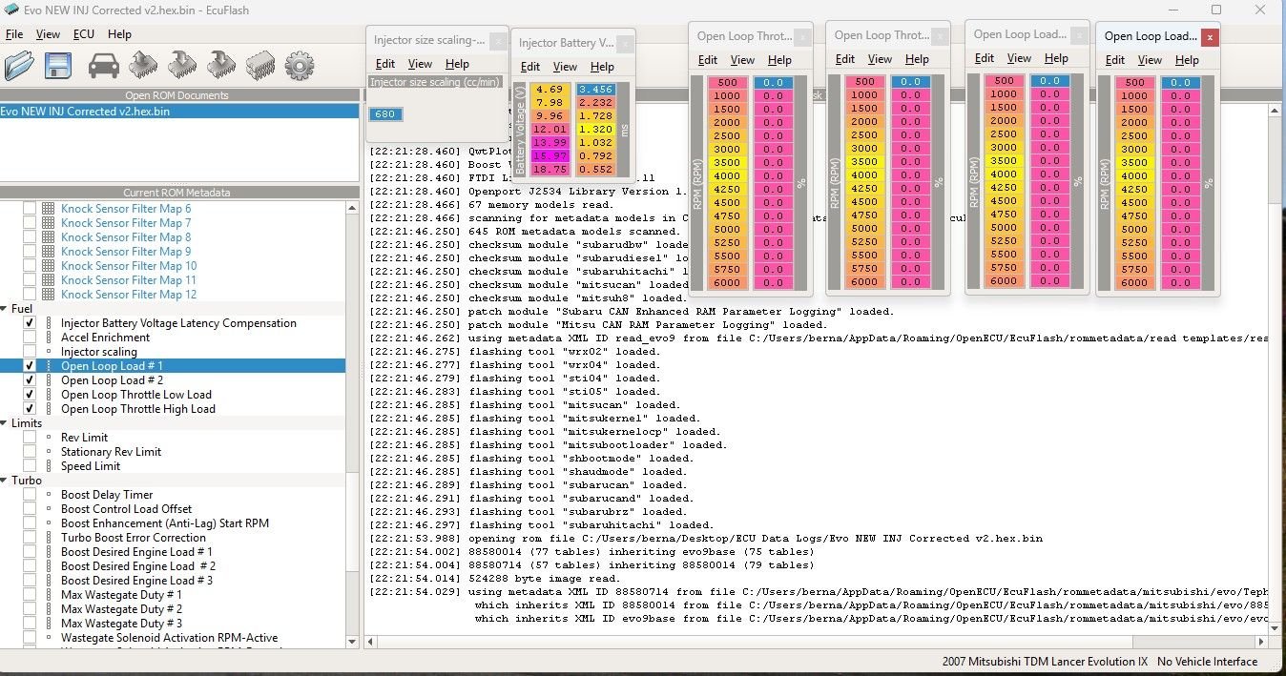The height and width of the screenshot is (676, 1286).
Task: Click metadata tree scrollbar down arrow
Action: [353, 643]
